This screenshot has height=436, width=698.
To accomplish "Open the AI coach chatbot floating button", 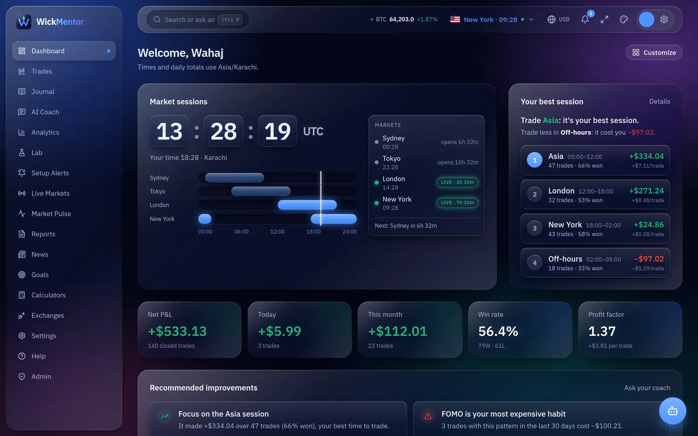I will click(x=672, y=411).
